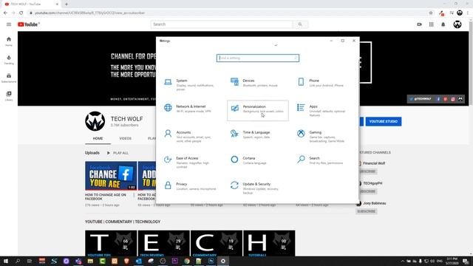
Task: Click Settings gear on taskbar
Action: (x=223, y=261)
